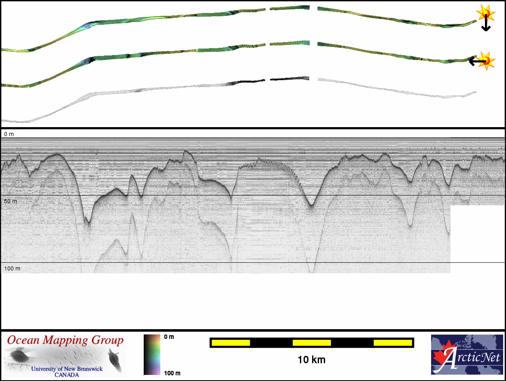Image resolution: width=506 pixels, height=381 pixels.
Task: Select the leftmost yellow scale bar segment
Action: (x=231, y=343)
